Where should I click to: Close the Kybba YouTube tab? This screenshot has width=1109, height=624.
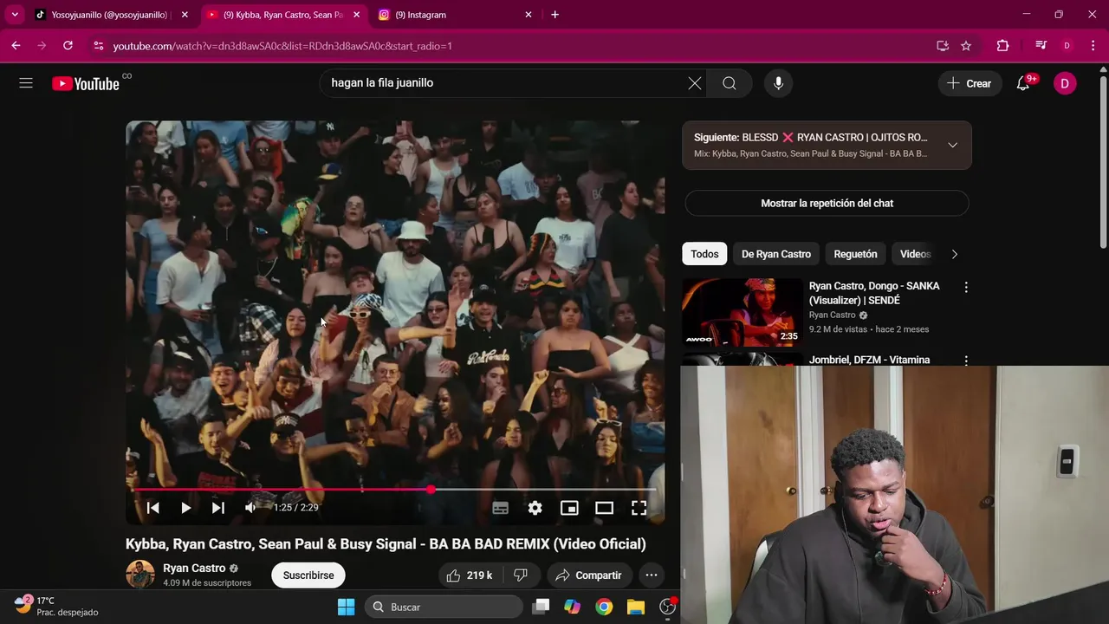click(356, 15)
